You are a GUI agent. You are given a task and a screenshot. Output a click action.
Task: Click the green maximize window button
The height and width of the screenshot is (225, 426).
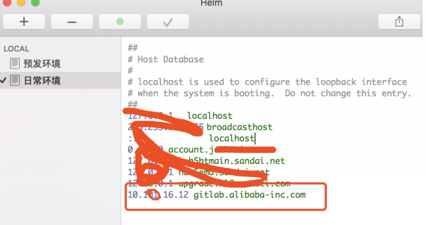[35, 2]
